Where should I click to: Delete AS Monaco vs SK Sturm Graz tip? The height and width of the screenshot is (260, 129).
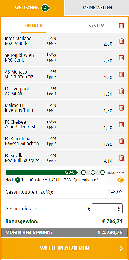pos(122,74)
